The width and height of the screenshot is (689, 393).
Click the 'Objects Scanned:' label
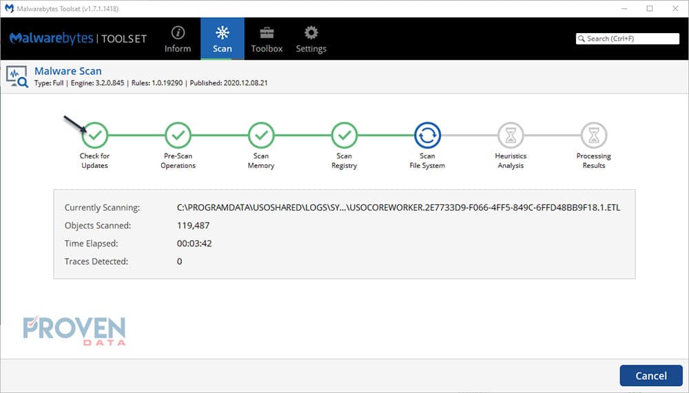click(x=98, y=226)
